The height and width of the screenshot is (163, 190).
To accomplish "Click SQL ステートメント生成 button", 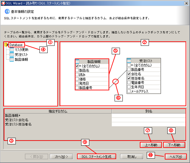I will click(96, 156).
